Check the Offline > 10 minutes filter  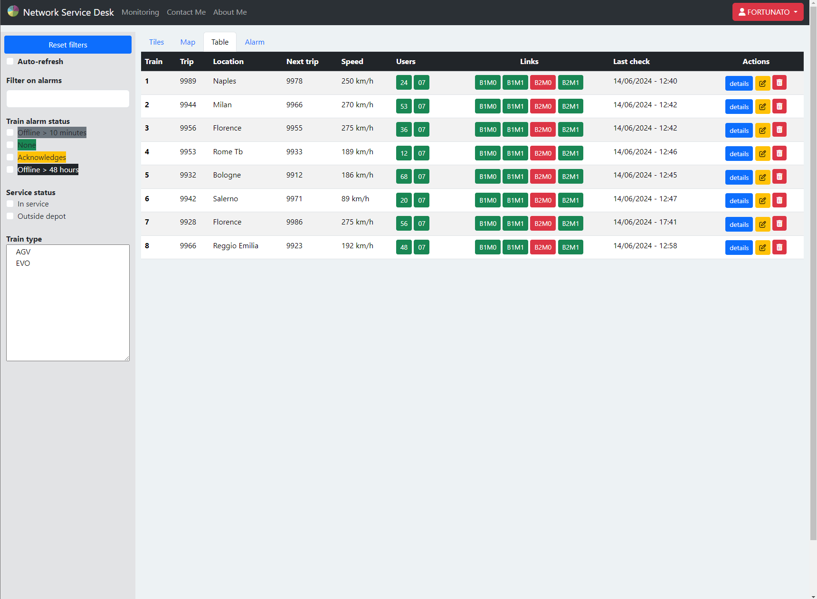(10, 132)
